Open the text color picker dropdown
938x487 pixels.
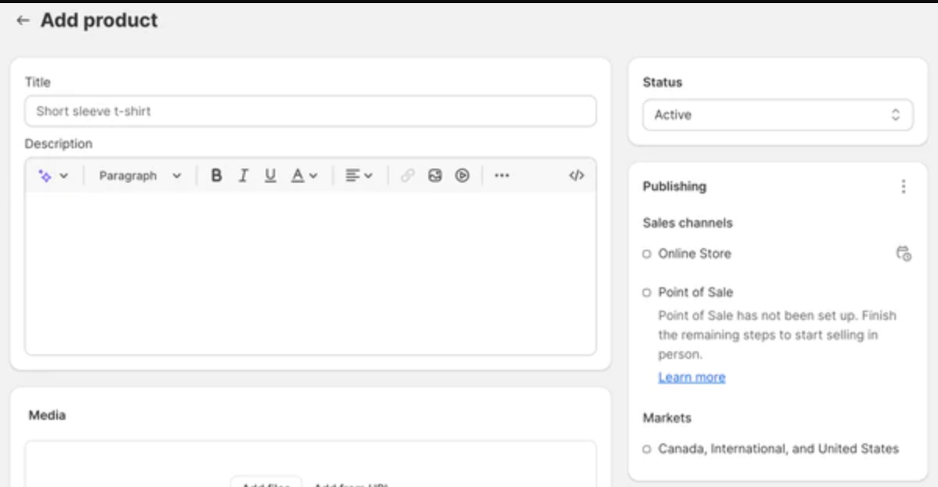(304, 176)
